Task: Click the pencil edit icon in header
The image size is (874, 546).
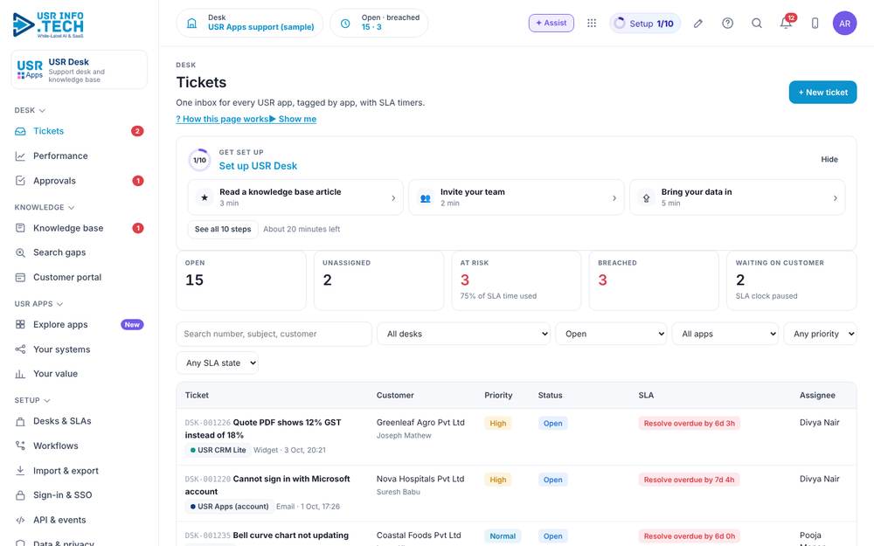Action: pyautogui.click(x=697, y=23)
